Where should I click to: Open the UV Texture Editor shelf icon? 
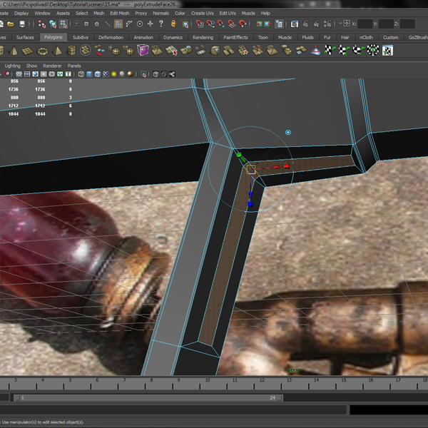[387, 51]
